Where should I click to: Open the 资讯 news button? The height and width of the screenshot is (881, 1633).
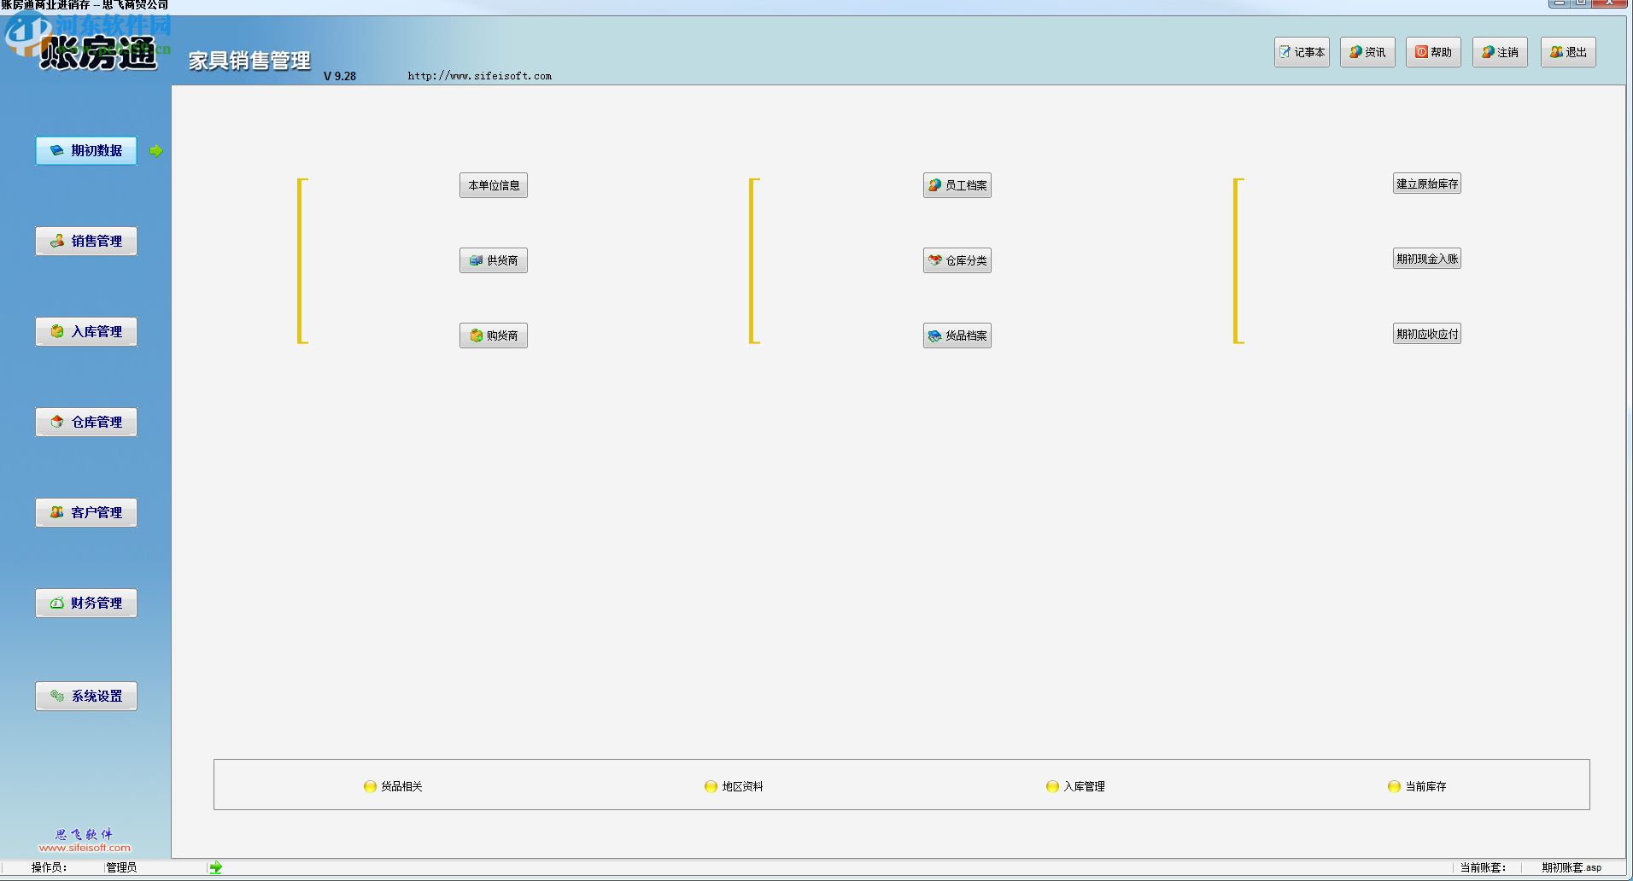pyautogui.click(x=1367, y=52)
